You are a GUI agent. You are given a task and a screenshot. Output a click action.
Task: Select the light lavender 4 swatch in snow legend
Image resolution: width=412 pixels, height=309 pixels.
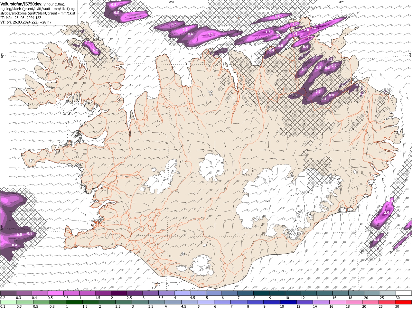point(182,293)
